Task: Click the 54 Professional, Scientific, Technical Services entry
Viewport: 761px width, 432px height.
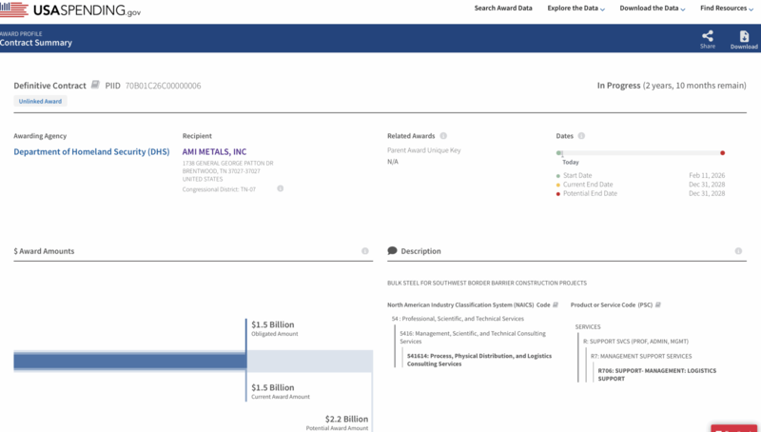Action: [x=458, y=319]
